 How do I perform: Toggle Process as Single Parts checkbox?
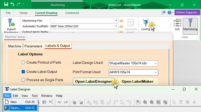click(x=23, y=80)
